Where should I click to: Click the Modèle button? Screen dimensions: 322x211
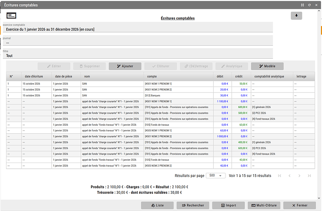[x=267, y=66]
